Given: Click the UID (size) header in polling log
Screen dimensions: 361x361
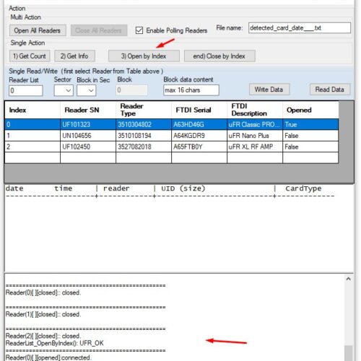Looking at the screenshot, I should (183, 188).
